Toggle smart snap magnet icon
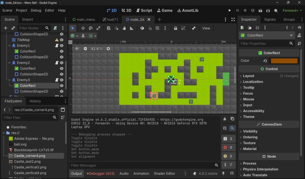 click(x=150, y=28)
